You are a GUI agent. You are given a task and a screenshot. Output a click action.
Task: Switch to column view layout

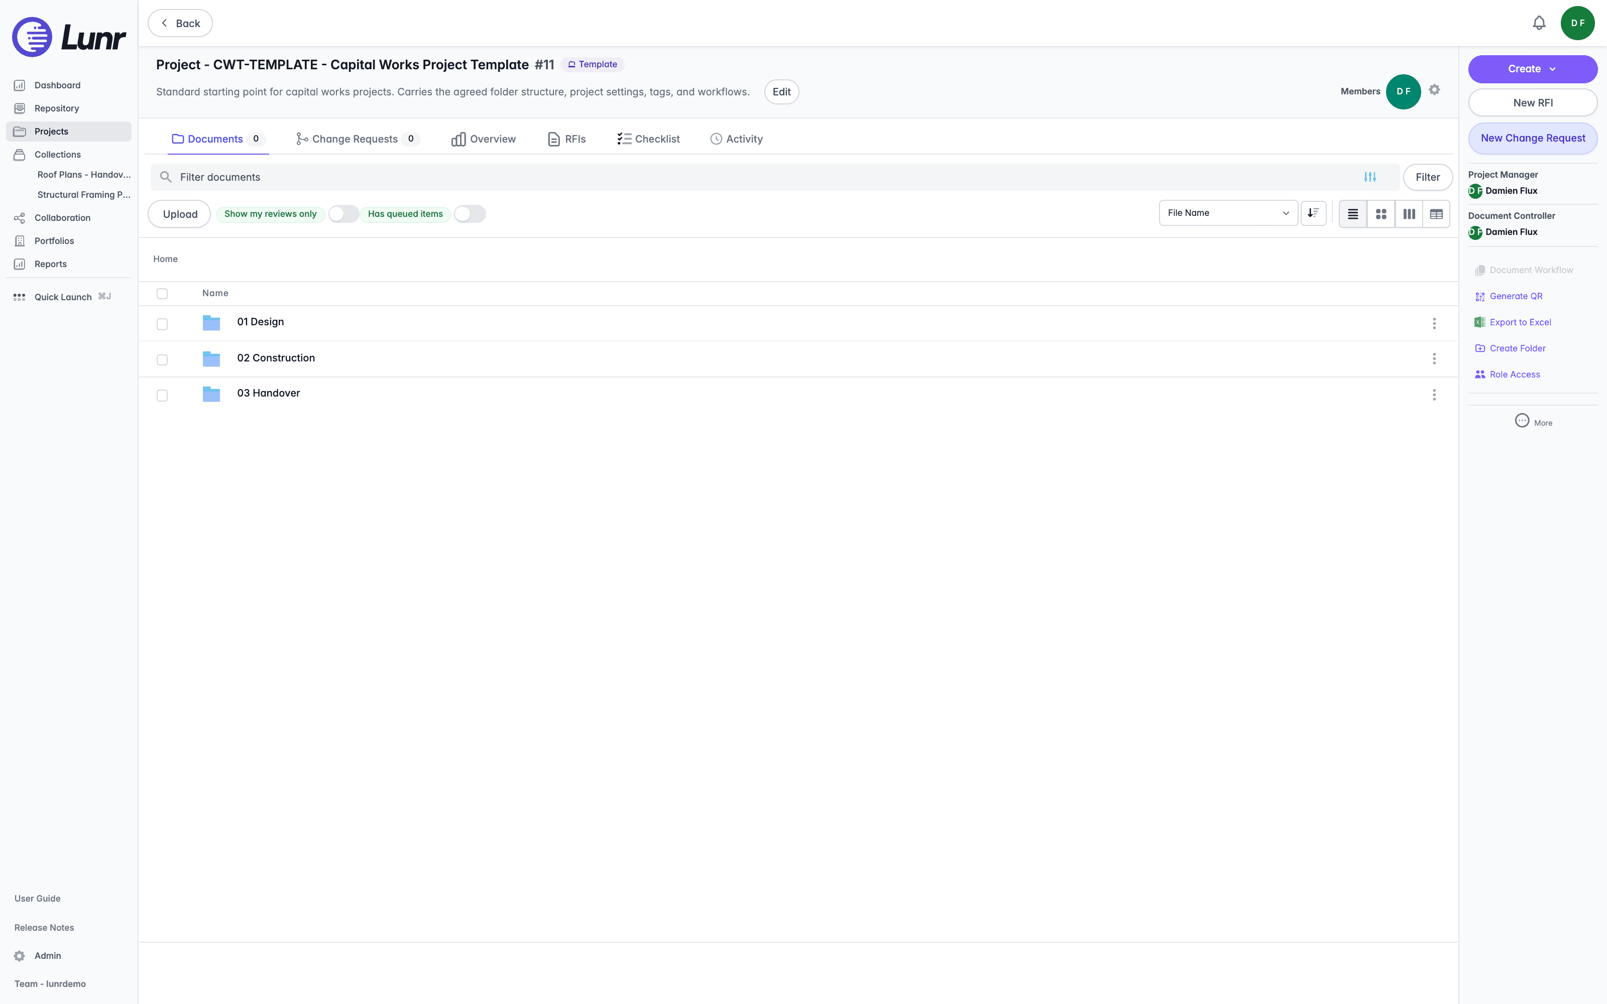(x=1409, y=214)
